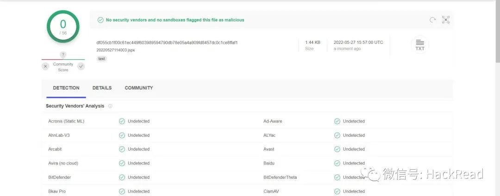Vote negative with the X community button
500x196 pixels.
coord(45,67)
